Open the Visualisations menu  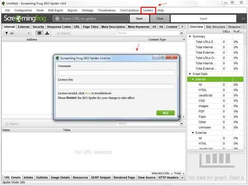107,10
